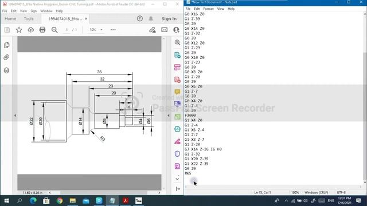367x206 pixels.
Task: Open attachments paperclip panel
Action: coord(6,57)
